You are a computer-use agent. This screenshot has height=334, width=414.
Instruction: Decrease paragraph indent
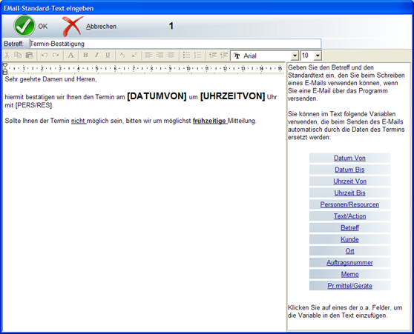coord(212,55)
